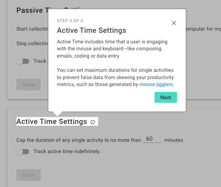Click the Cap the duration sentence text
Viewport: 221px width, 187px height.
pyautogui.click(x=79, y=140)
